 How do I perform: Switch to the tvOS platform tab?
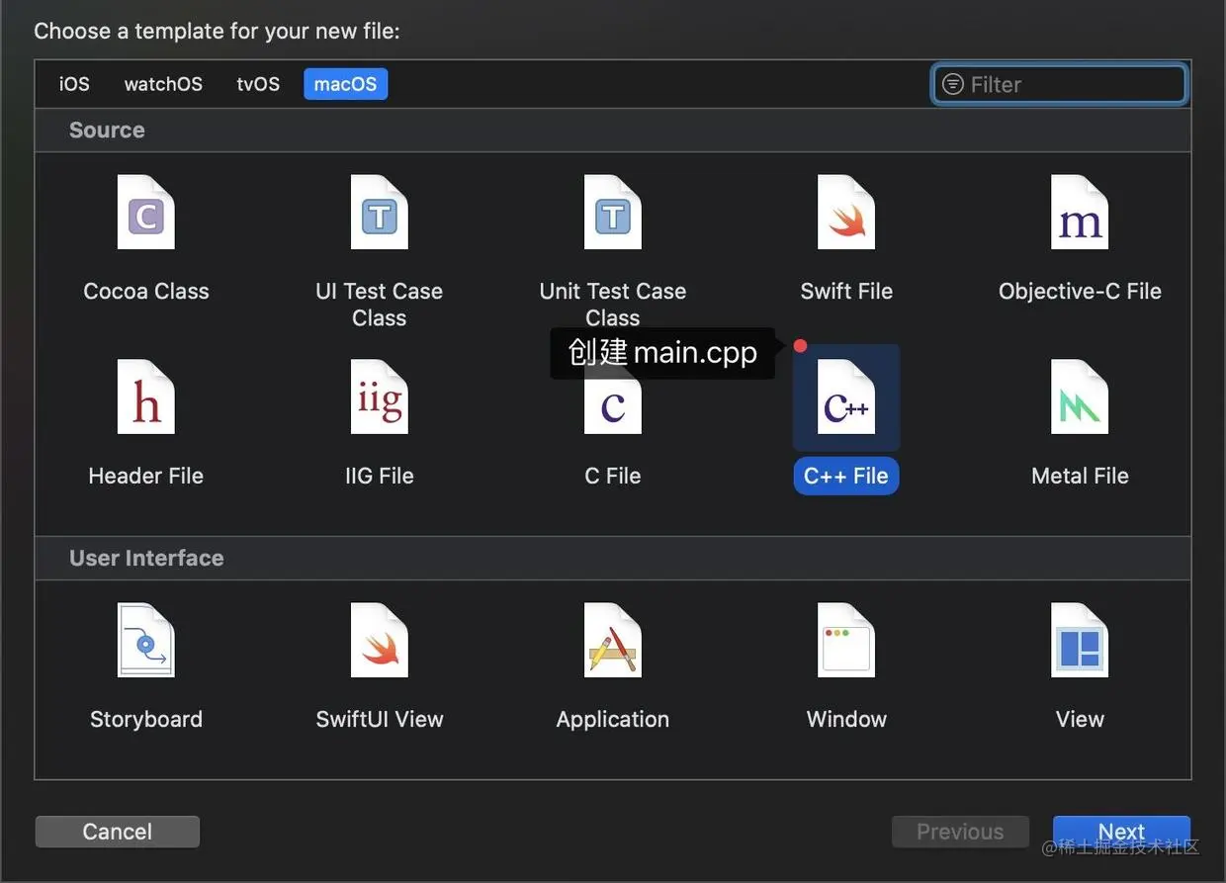tap(258, 84)
